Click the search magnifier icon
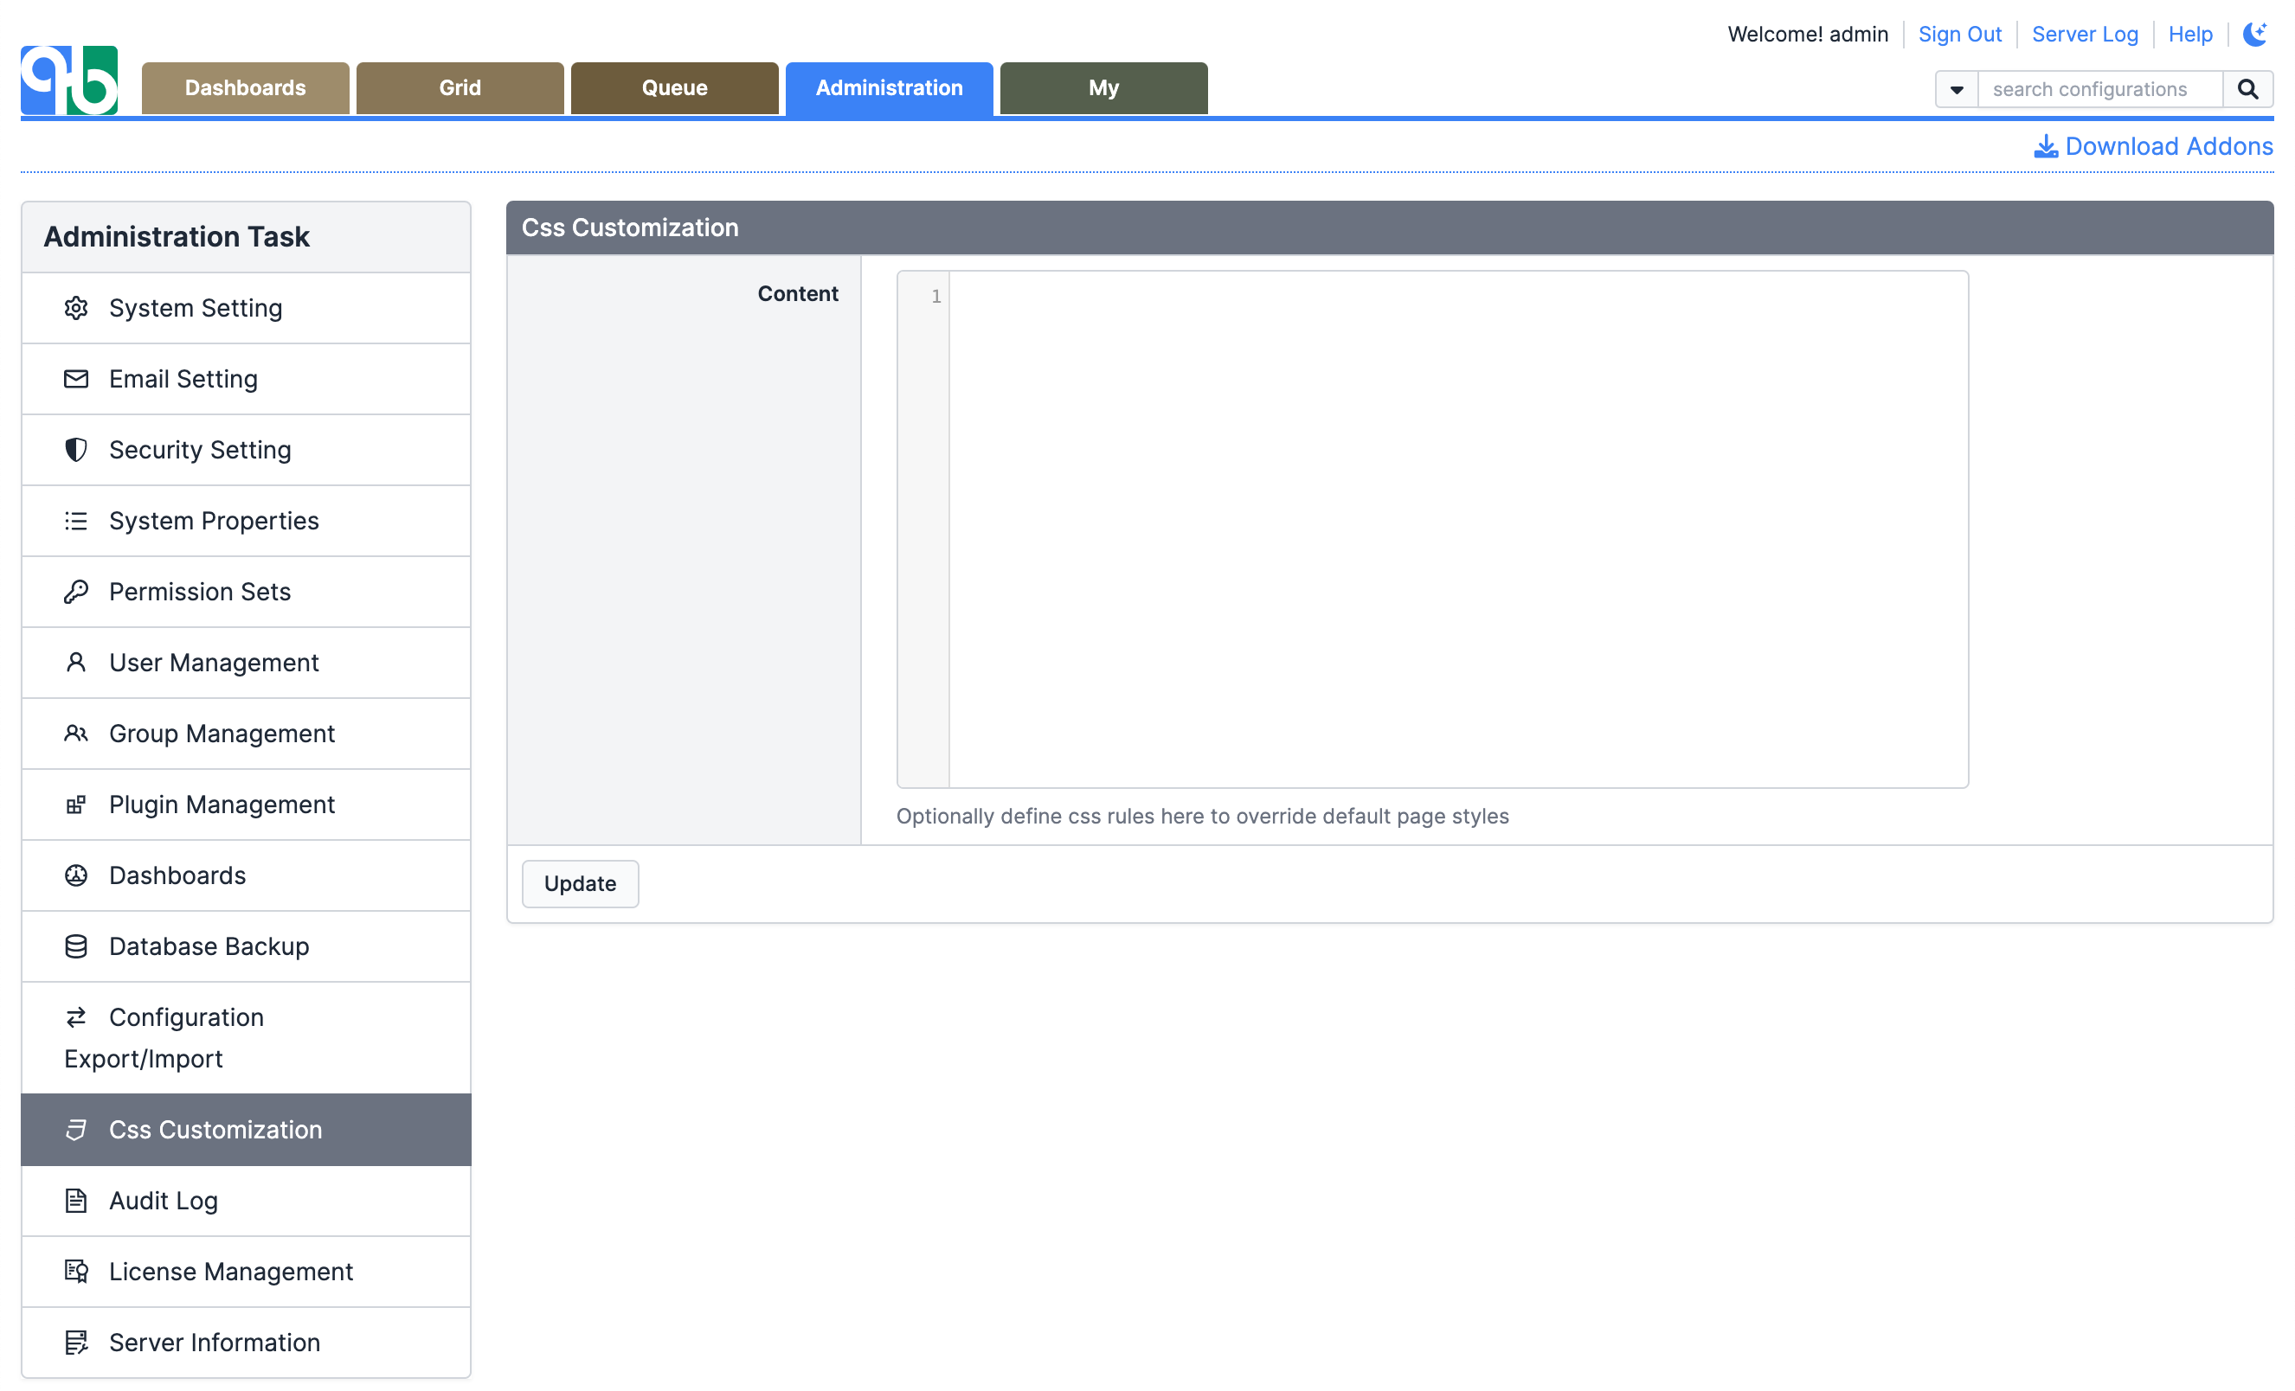This screenshot has height=1391, width=2295. 2248,88
